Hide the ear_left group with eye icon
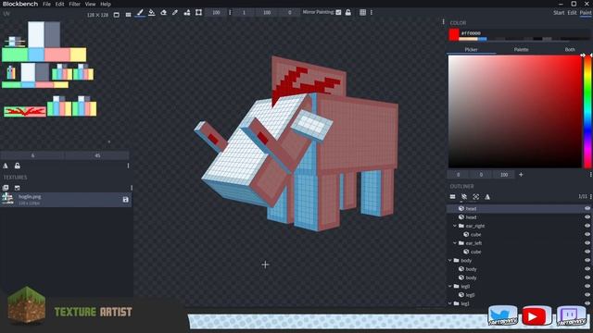The image size is (593, 333). (587, 243)
